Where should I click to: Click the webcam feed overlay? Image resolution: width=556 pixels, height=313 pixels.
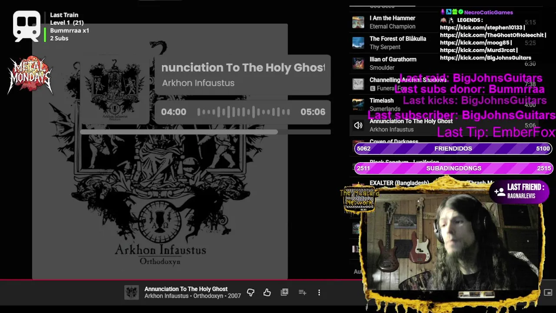coord(452,241)
